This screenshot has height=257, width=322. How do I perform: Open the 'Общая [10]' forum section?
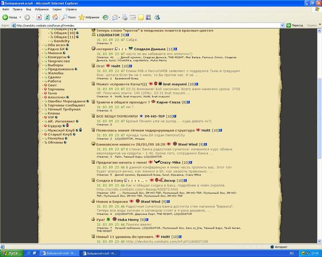coord(64,33)
